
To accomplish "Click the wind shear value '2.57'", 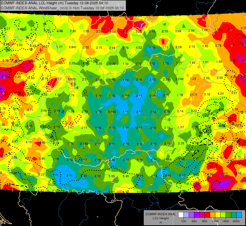I will point(139,112).
